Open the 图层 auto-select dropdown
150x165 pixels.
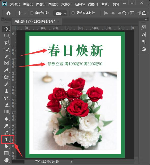pos(60,13)
